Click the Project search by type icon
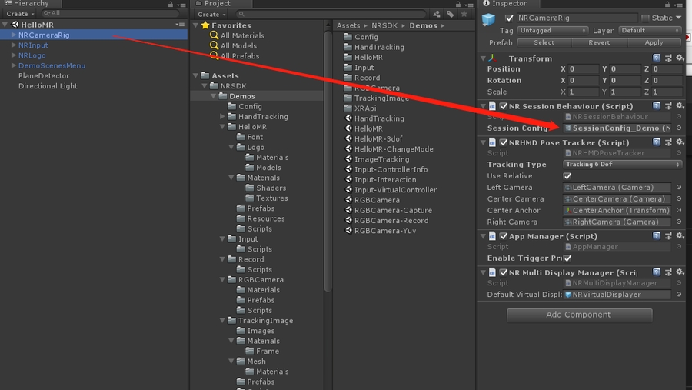Viewport: 692px width, 390px height. click(437, 14)
